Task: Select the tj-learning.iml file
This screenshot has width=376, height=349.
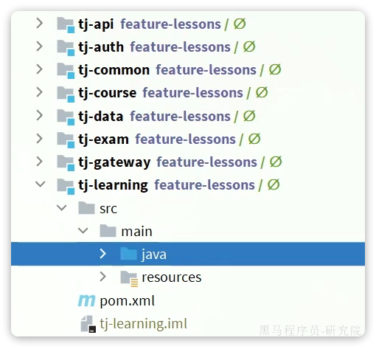Action: (144, 324)
